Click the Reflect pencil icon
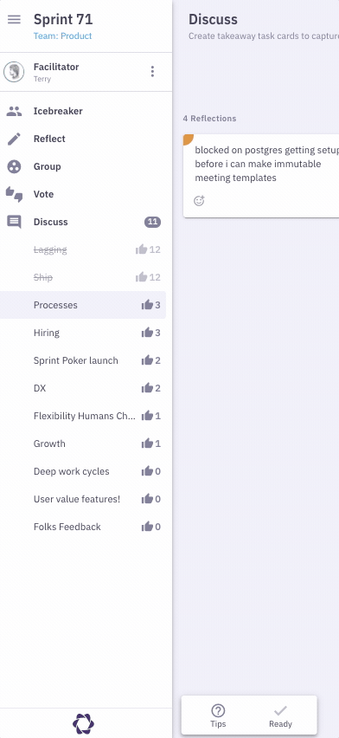 (14, 139)
